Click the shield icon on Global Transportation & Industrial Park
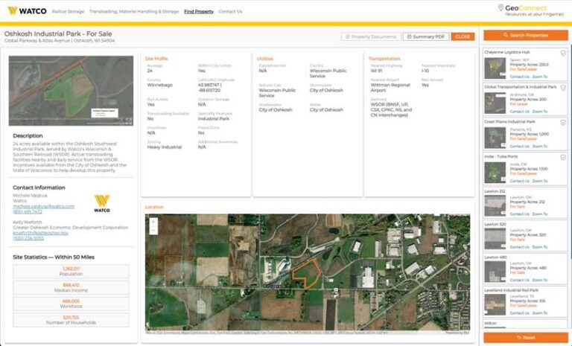572x346 pixels. point(563,88)
